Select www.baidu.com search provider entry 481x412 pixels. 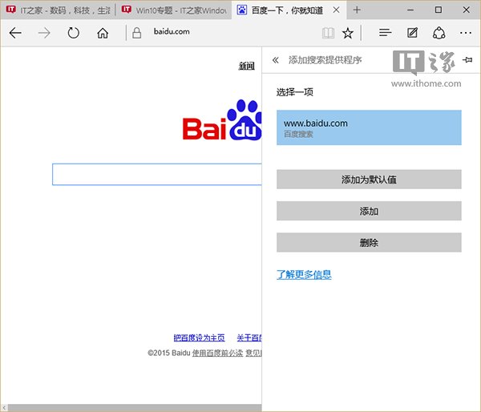click(x=369, y=127)
